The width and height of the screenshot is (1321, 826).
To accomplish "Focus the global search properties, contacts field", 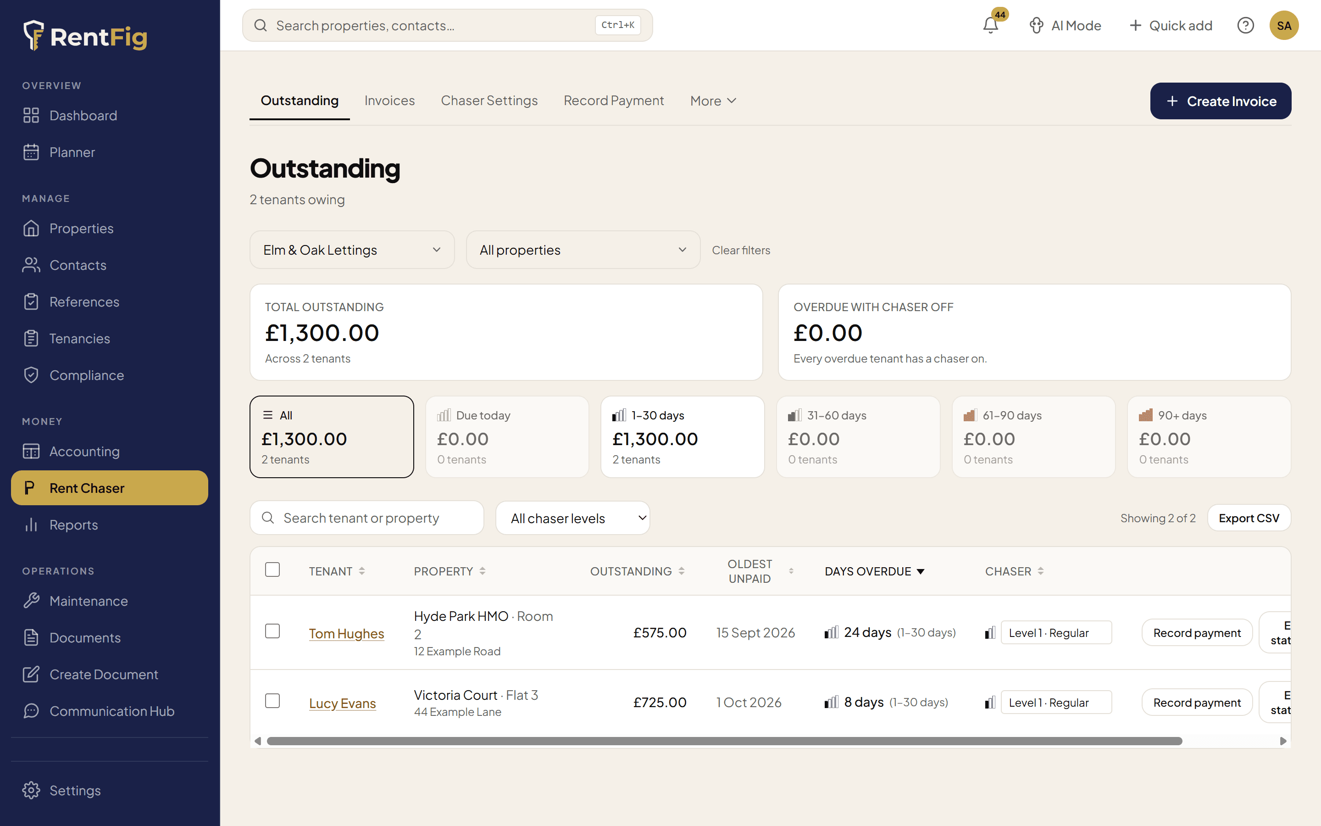I will pyautogui.click(x=447, y=25).
